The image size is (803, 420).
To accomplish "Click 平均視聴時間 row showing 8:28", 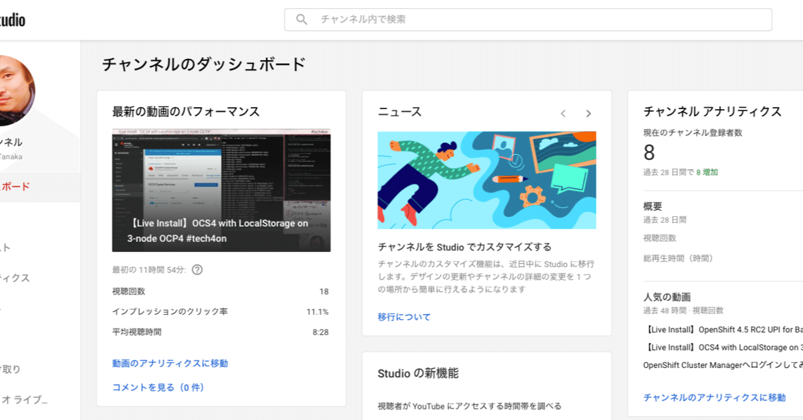I will (220, 332).
